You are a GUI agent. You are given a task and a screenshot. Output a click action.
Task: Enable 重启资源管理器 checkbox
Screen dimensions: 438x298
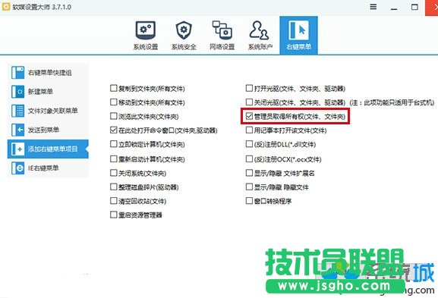click(113, 215)
